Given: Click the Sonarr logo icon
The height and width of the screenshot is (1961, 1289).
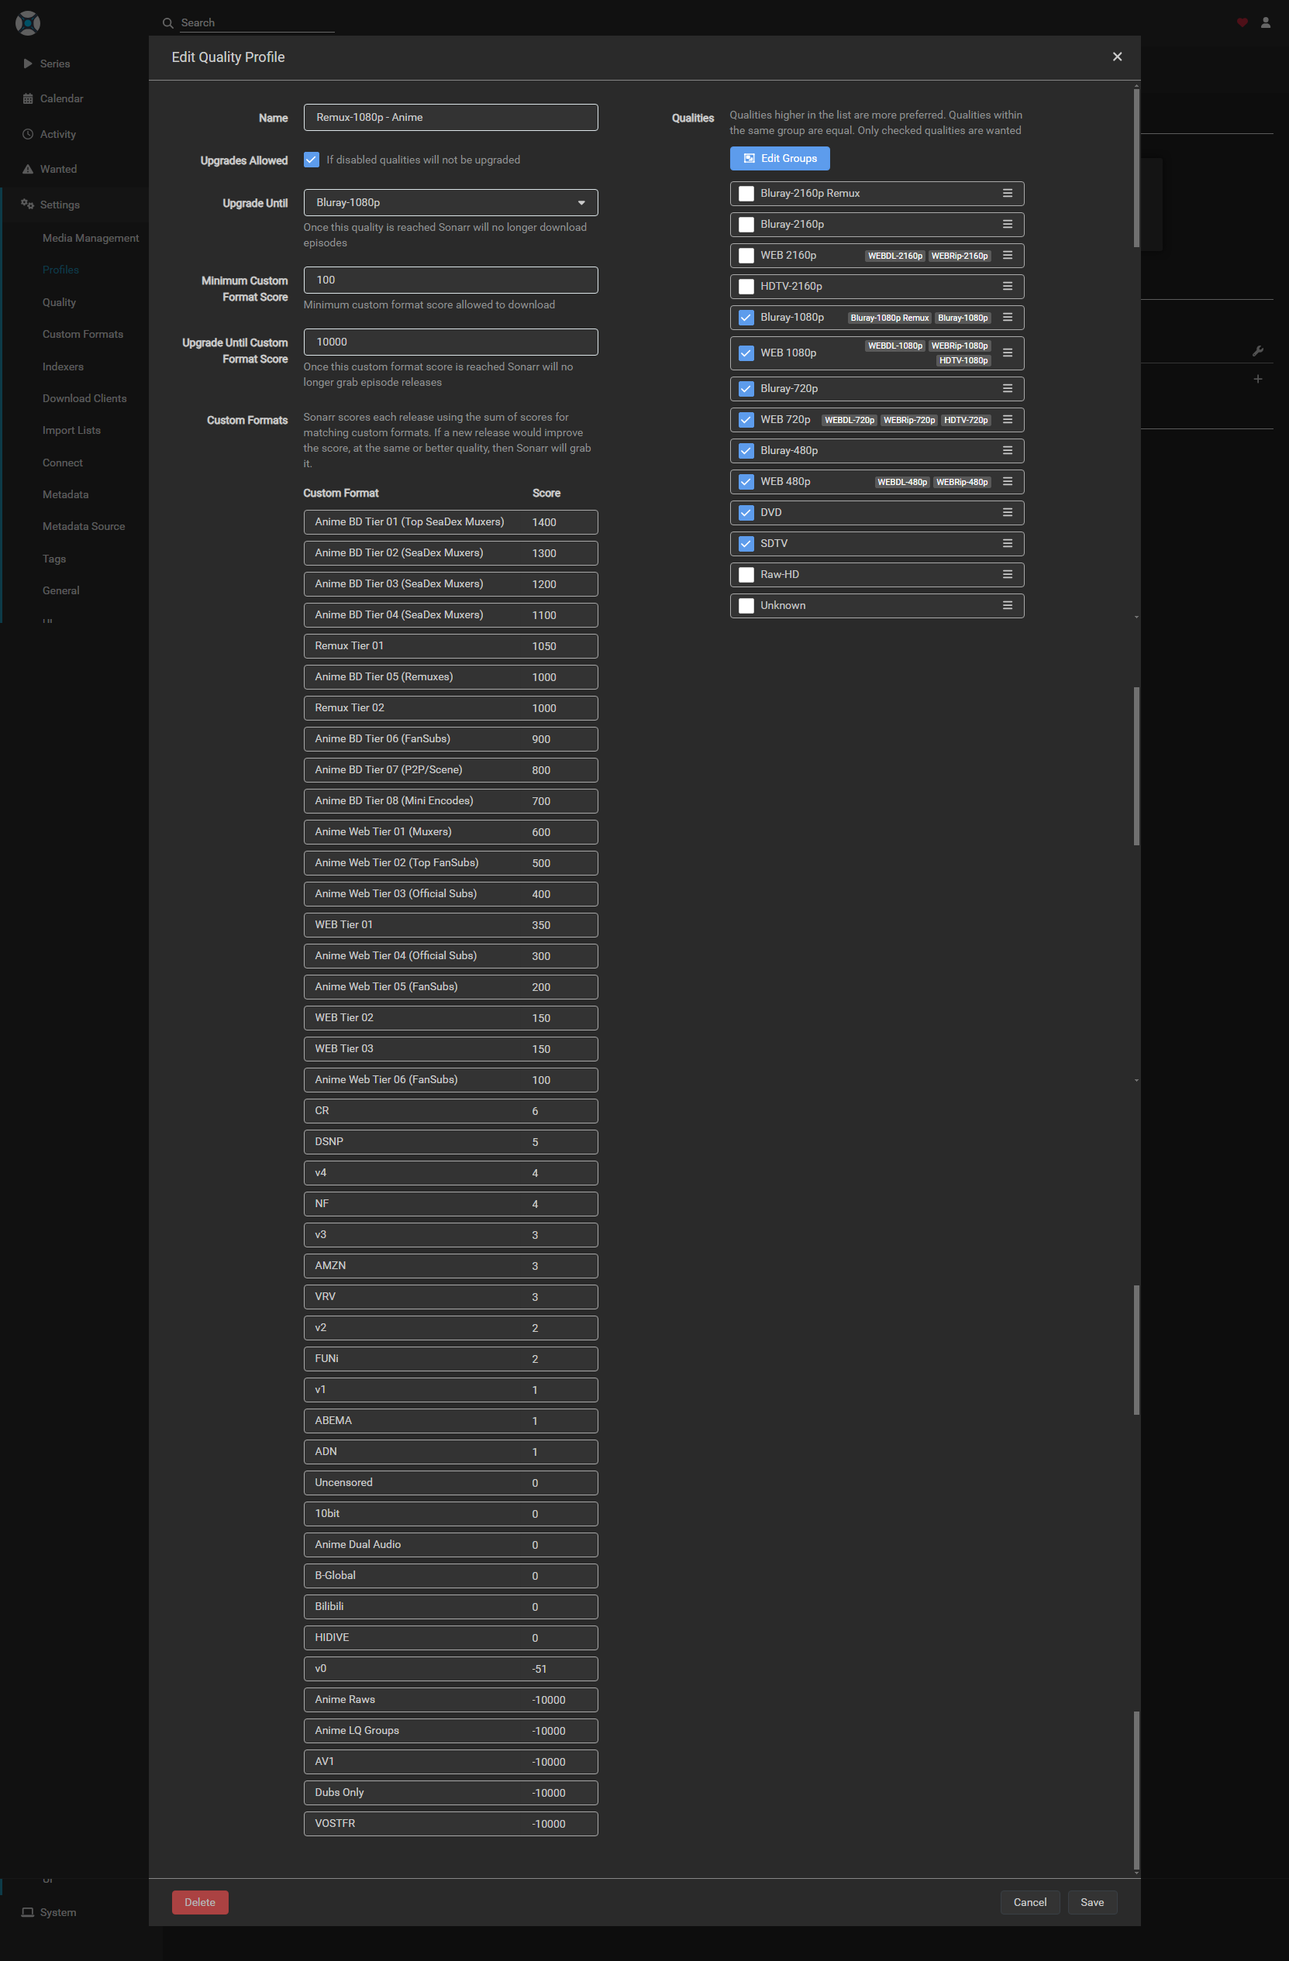Looking at the screenshot, I should 27,23.
